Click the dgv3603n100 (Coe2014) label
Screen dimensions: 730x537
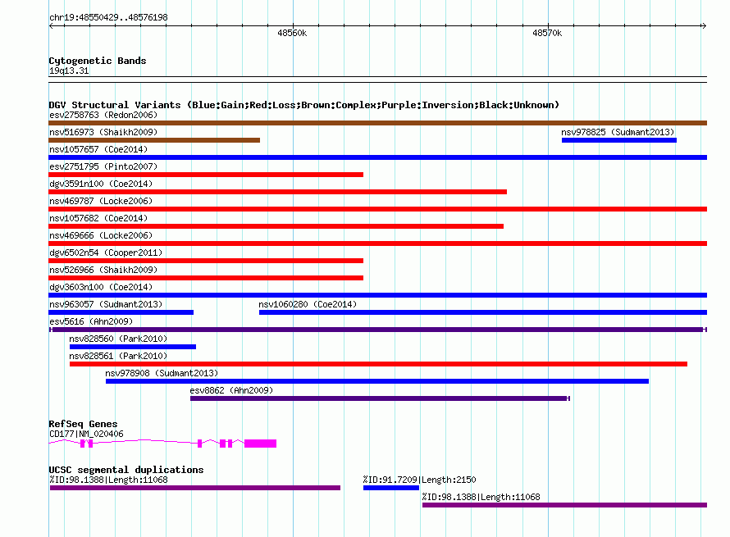pyautogui.click(x=101, y=287)
